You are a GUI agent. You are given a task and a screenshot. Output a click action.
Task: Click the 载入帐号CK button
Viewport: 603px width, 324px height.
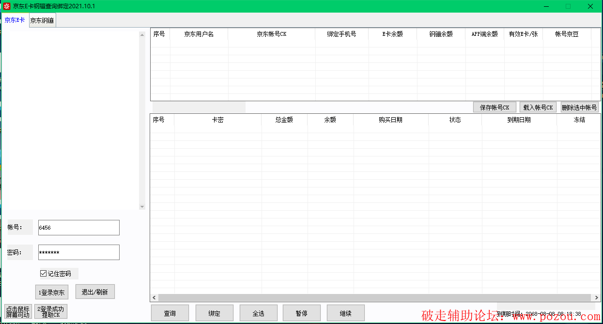pos(538,108)
